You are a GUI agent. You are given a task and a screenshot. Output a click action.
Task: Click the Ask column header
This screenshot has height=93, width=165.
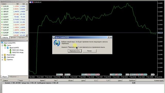click(22, 4)
